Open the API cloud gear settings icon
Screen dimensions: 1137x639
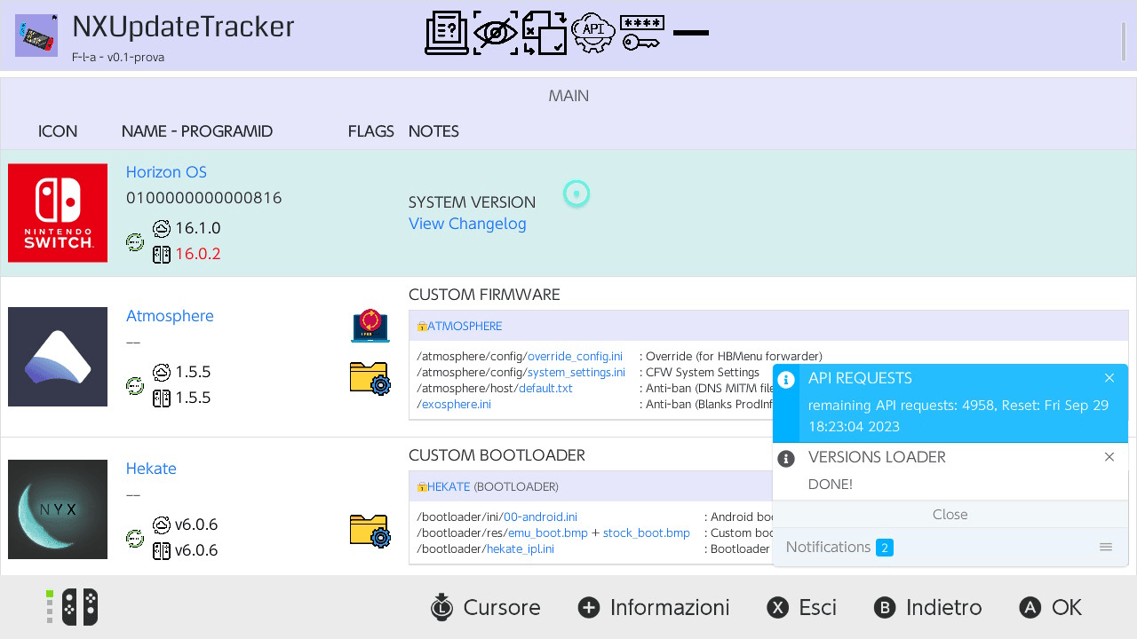tap(592, 34)
